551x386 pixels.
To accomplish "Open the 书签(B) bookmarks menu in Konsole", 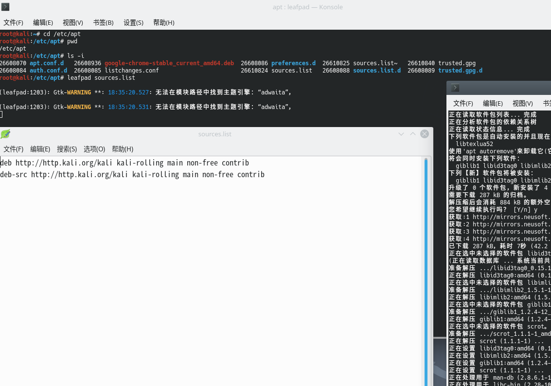I will click(103, 22).
